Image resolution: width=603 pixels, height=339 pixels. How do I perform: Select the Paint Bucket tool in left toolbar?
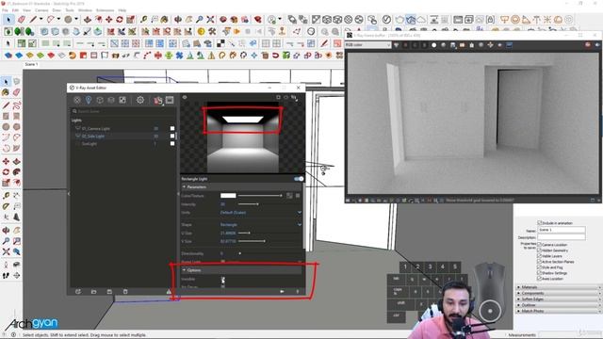[x=6, y=92]
